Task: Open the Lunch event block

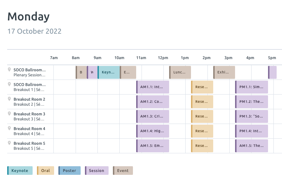Action: coord(180,72)
